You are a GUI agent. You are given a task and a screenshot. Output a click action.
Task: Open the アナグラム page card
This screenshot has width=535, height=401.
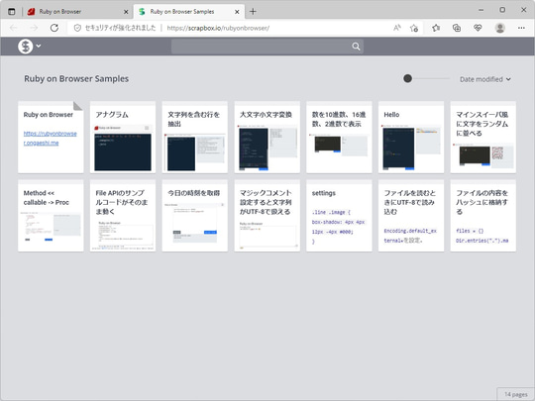(123, 137)
